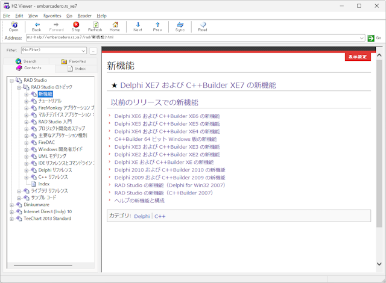Switch to the Index tab
The height and width of the screenshot is (283, 386).
click(77, 69)
